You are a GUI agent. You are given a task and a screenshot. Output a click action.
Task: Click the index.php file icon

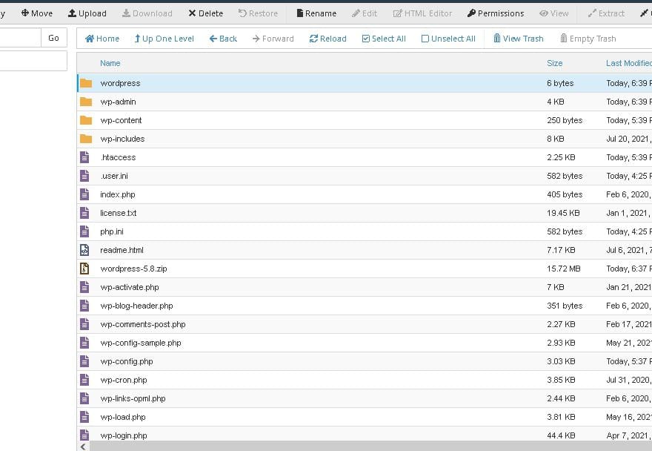click(84, 194)
